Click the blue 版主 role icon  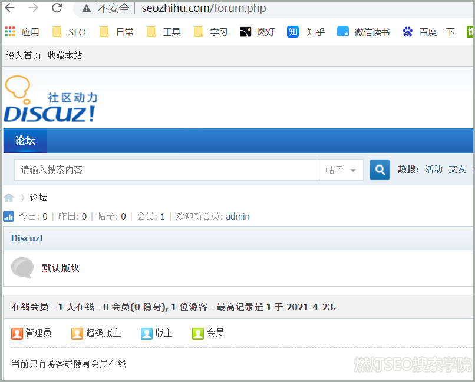tap(147, 334)
